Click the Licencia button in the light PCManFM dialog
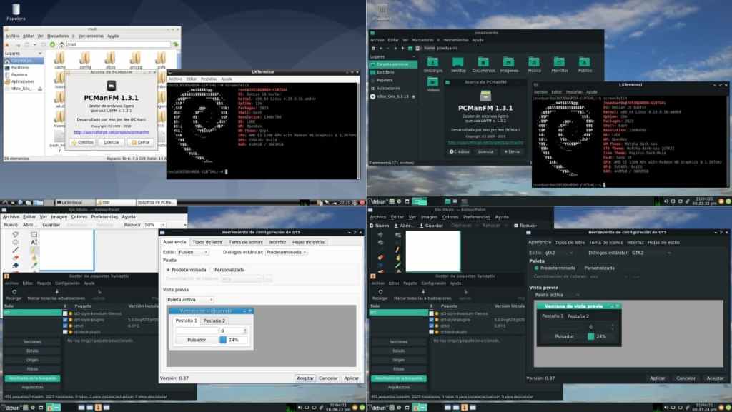The height and width of the screenshot is (412, 732). pyautogui.click(x=111, y=142)
